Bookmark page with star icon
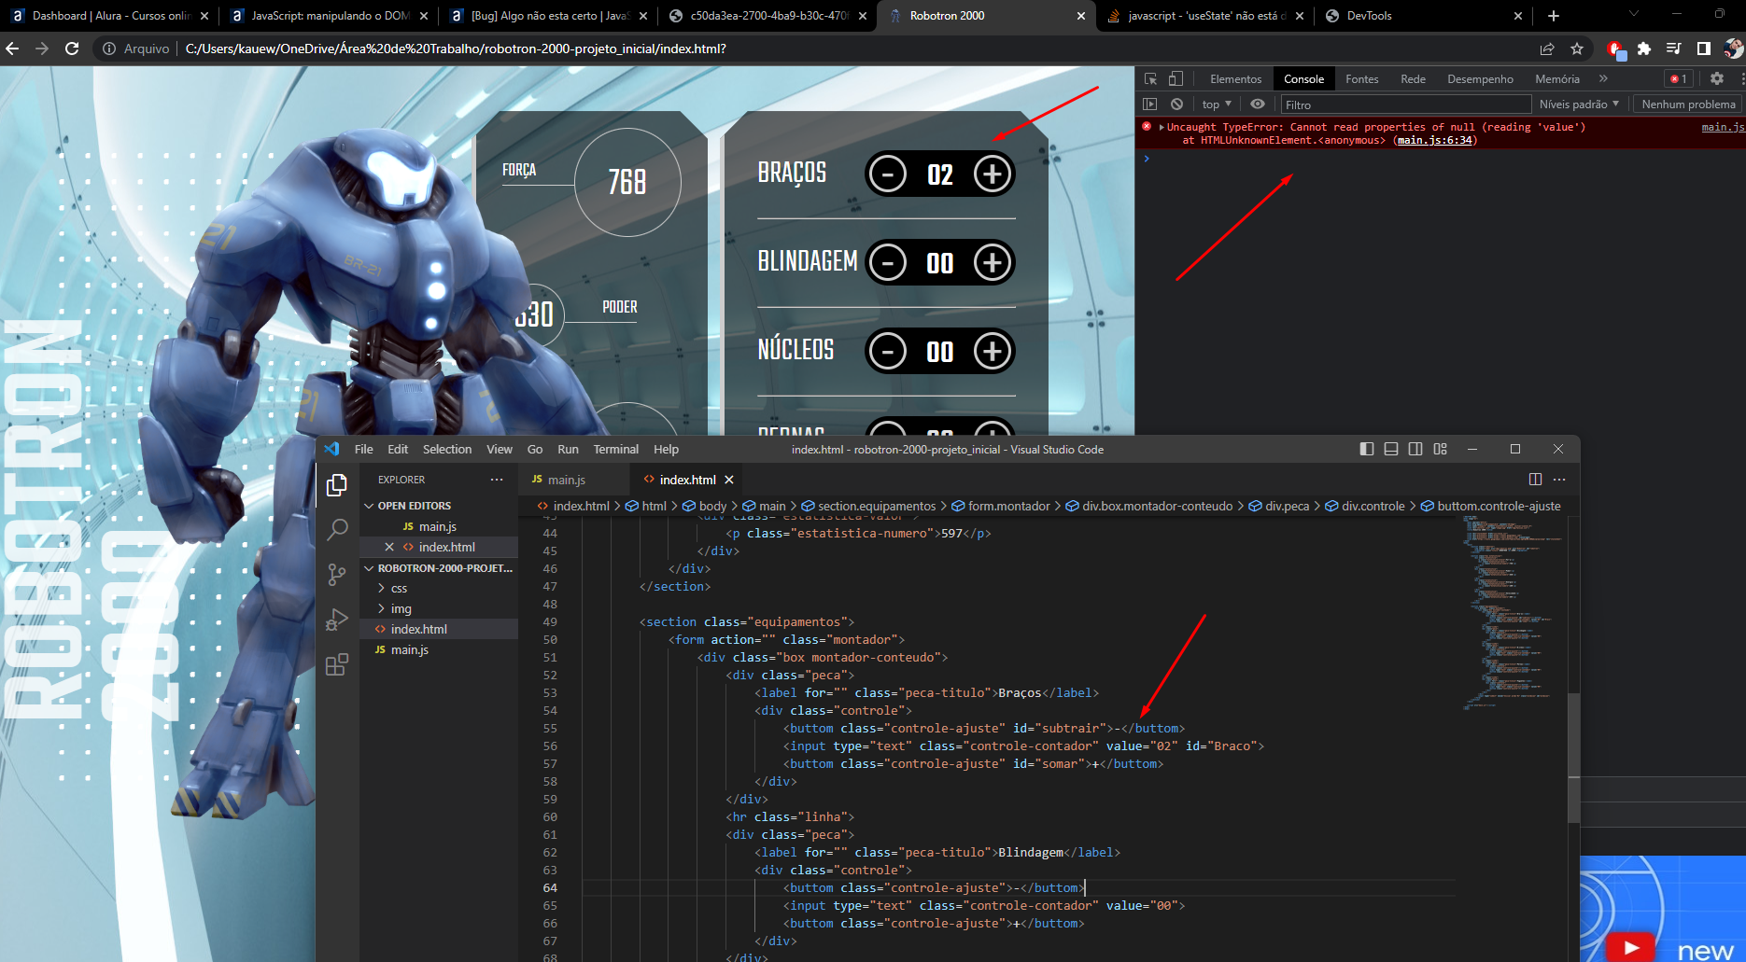The width and height of the screenshot is (1746, 962). [1577, 49]
